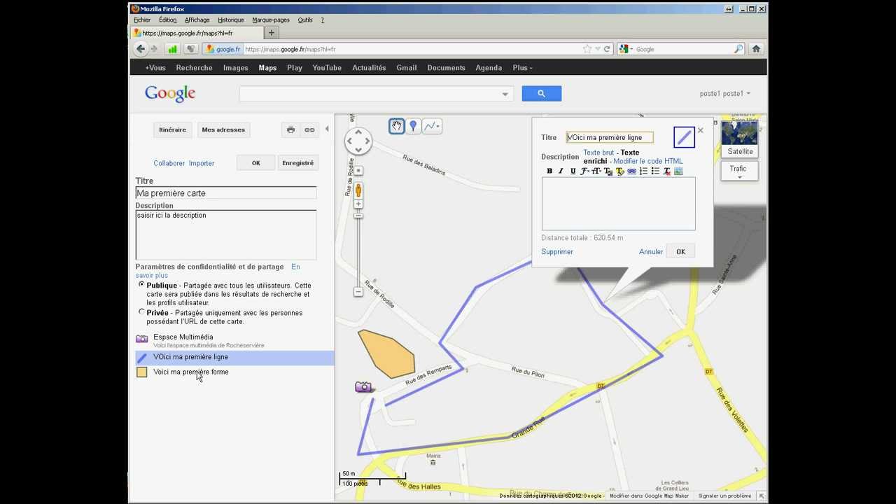Screen dimensions: 896x504
Task: Click the print icon in the left panel
Action: tap(291, 129)
